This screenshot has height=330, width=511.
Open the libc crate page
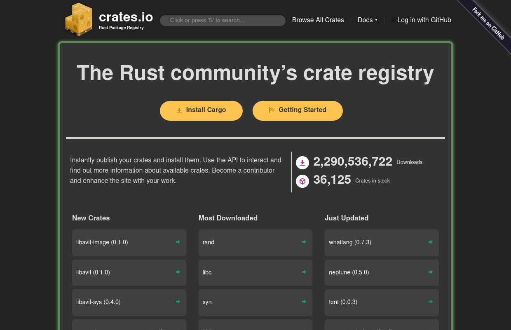255,272
